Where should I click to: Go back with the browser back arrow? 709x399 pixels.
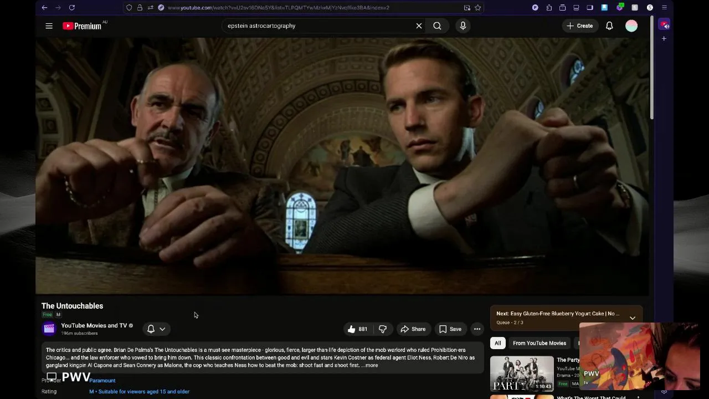[x=44, y=7]
